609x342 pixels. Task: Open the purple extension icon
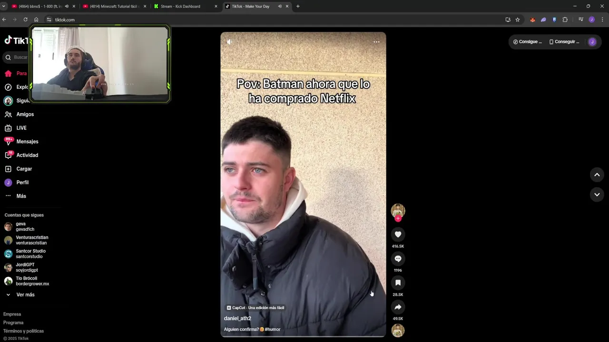544,19
